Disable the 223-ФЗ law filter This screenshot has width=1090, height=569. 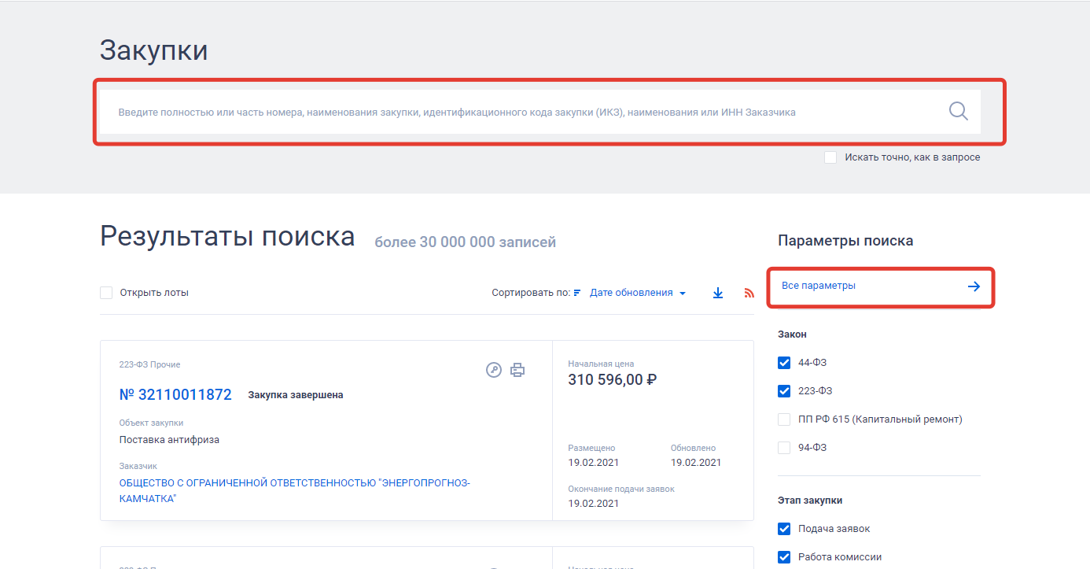(784, 391)
